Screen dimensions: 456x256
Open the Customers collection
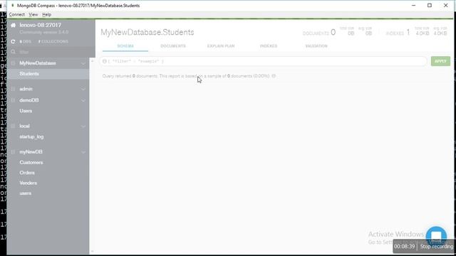coord(31,163)
